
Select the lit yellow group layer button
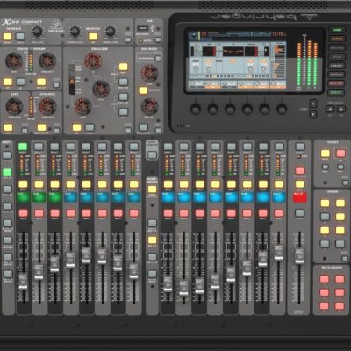click(x=152, y=240)
